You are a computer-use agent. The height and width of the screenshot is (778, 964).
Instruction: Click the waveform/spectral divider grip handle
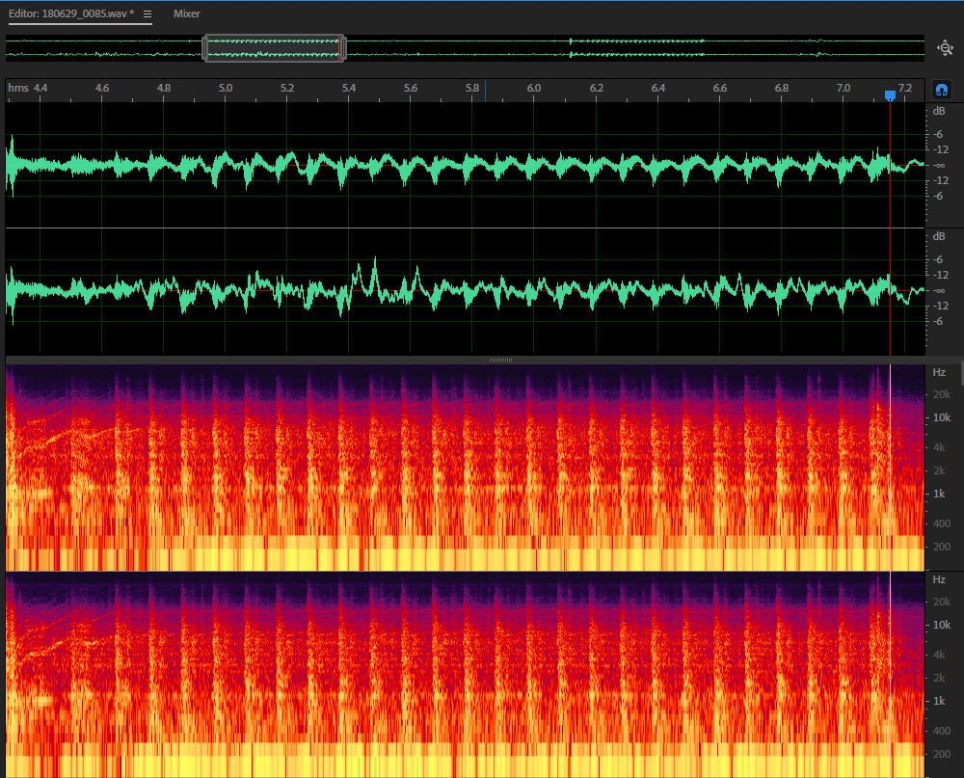tap(500, 360)
